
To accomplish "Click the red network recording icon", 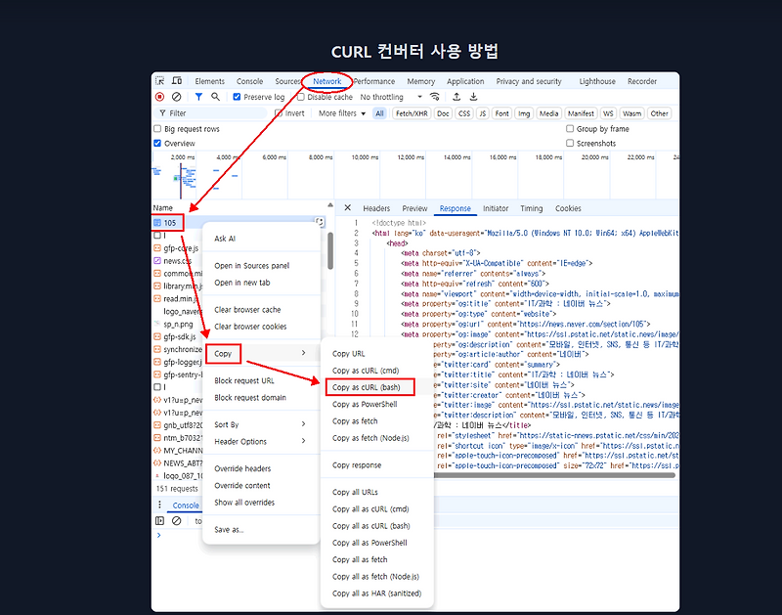I will pyautogui.click(x=157, y=97).
